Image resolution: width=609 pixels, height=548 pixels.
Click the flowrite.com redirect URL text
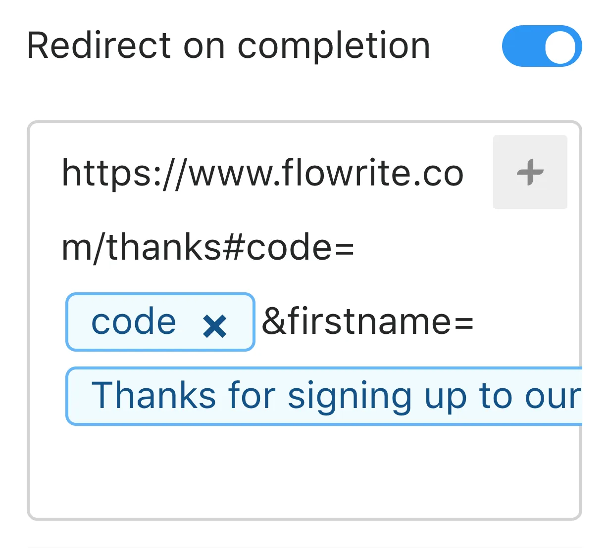click(x=262, y=173)
